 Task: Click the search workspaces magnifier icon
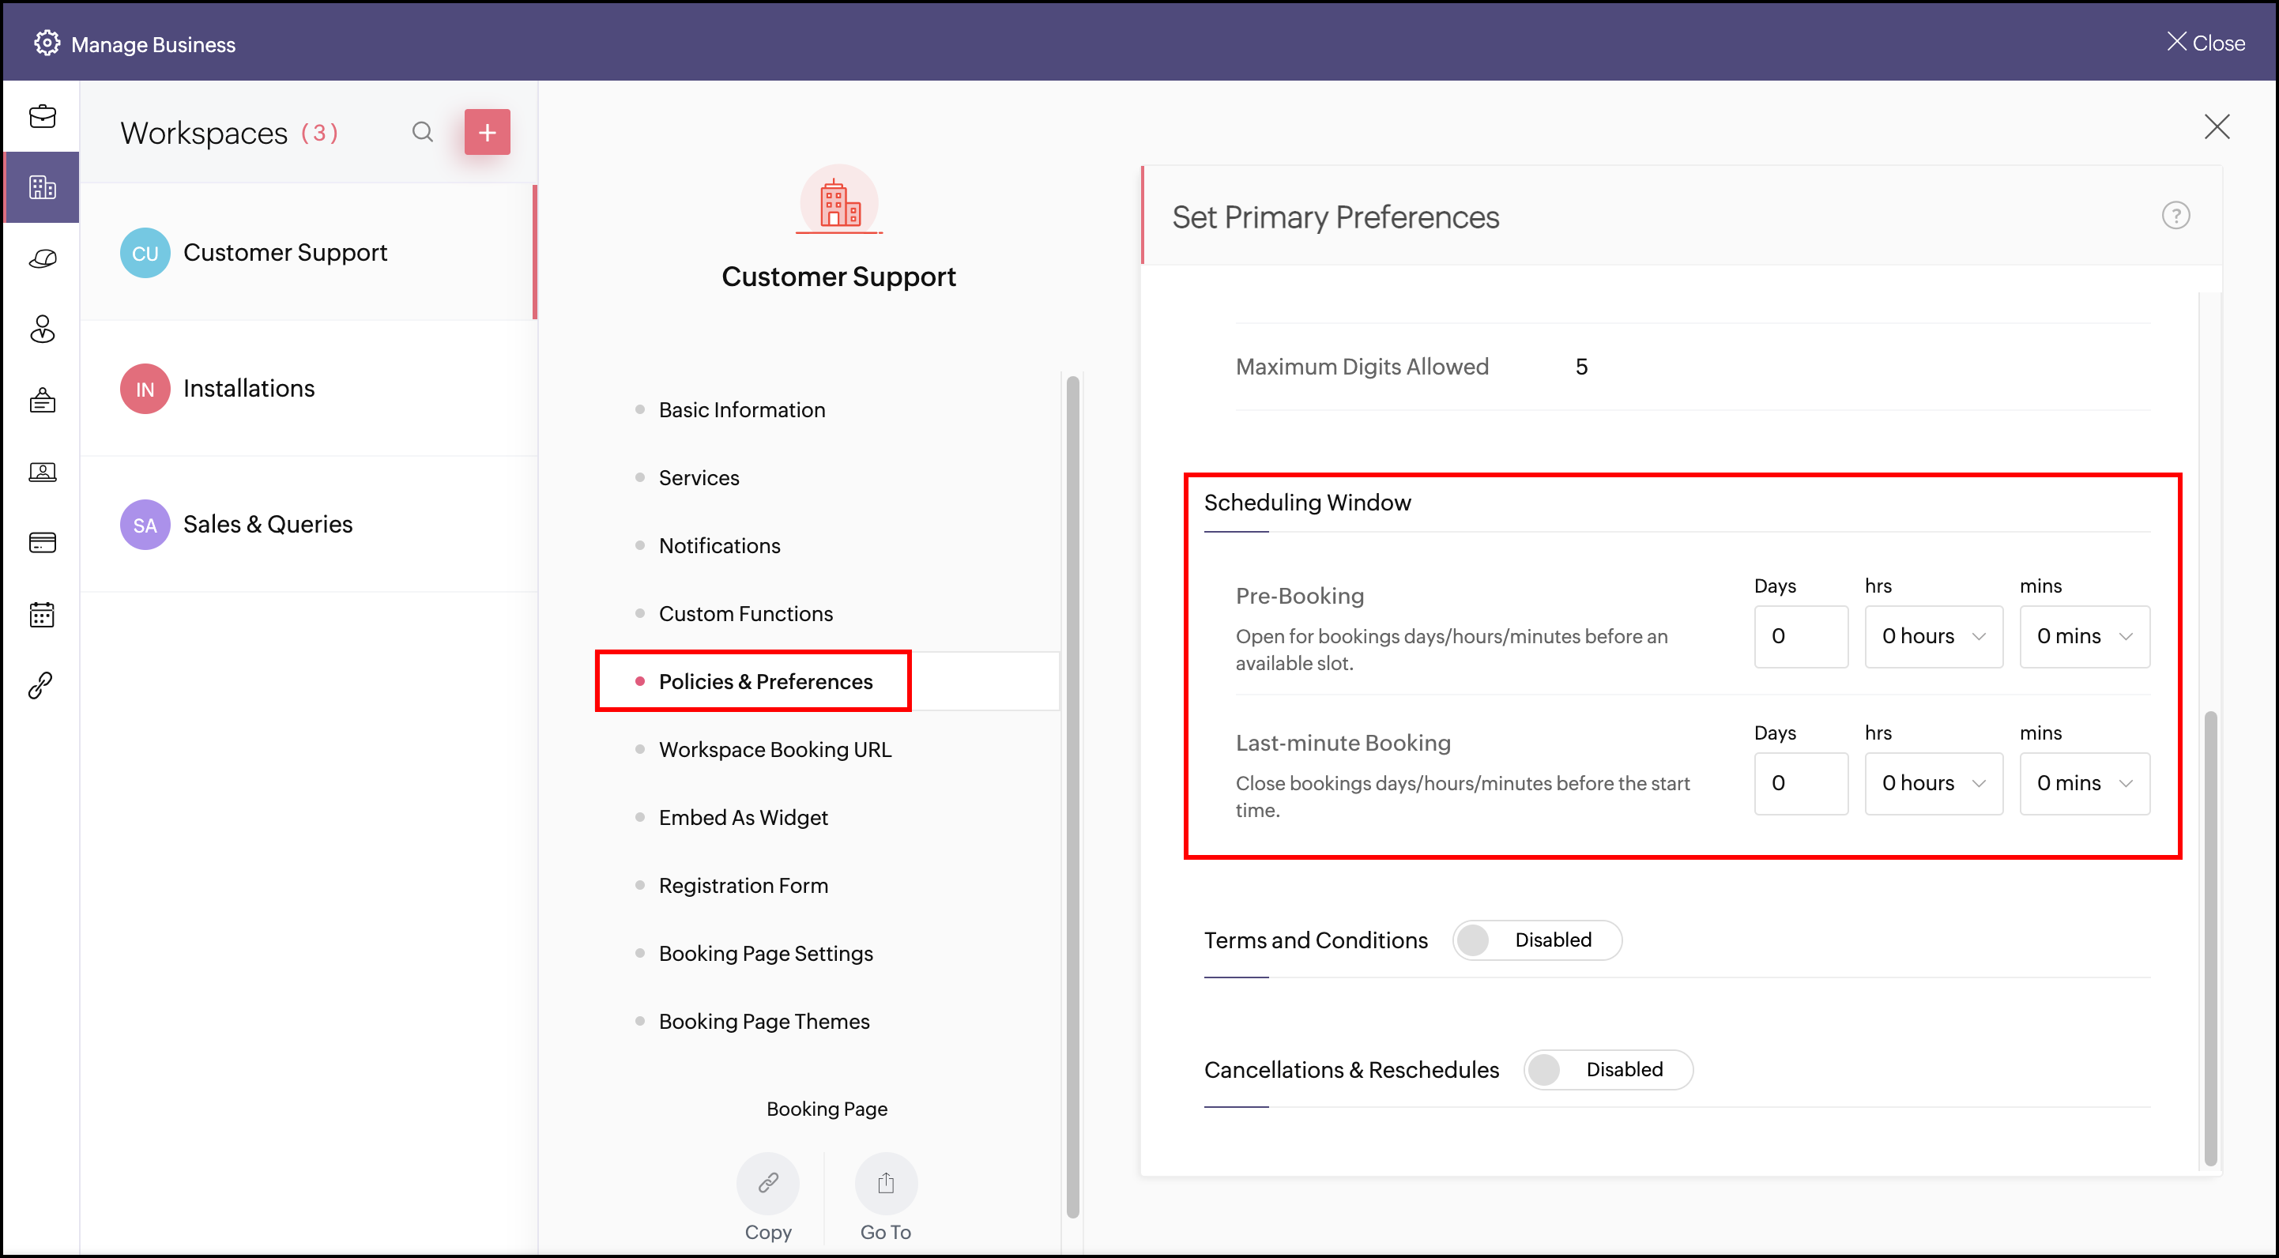423,132
